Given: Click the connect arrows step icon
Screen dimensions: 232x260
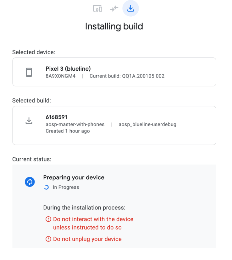Looking at the screenshot, I should click(x=114, y=8).
